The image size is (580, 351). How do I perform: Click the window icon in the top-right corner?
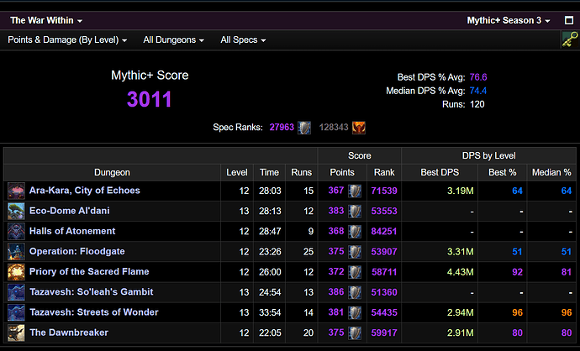[x=569, y=20]
